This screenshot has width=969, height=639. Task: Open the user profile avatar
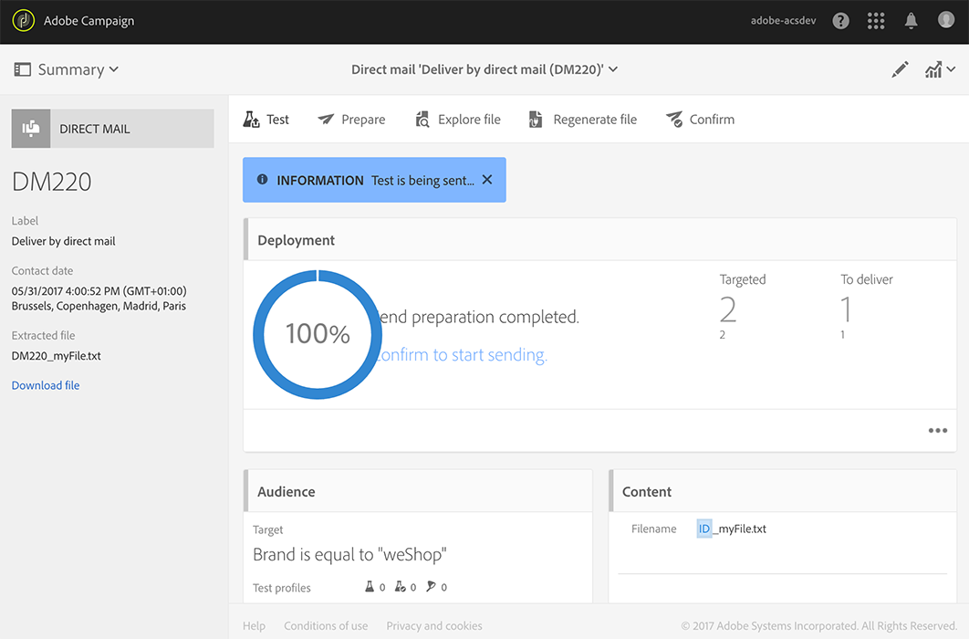tap(945, 21)
